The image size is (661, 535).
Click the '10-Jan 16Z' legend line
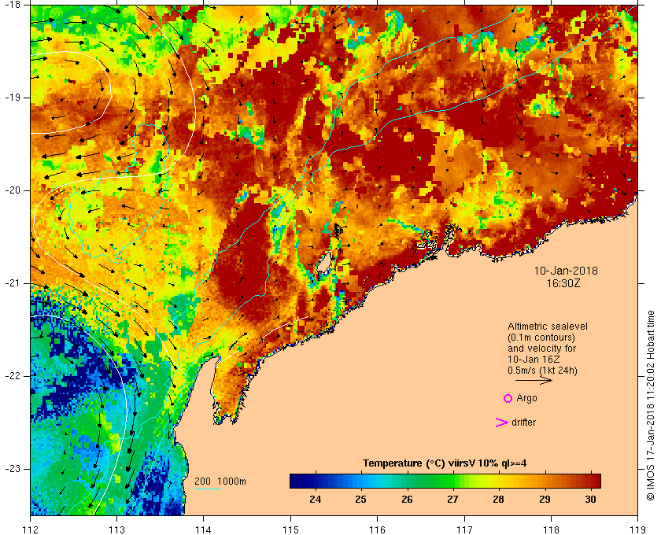534,360
